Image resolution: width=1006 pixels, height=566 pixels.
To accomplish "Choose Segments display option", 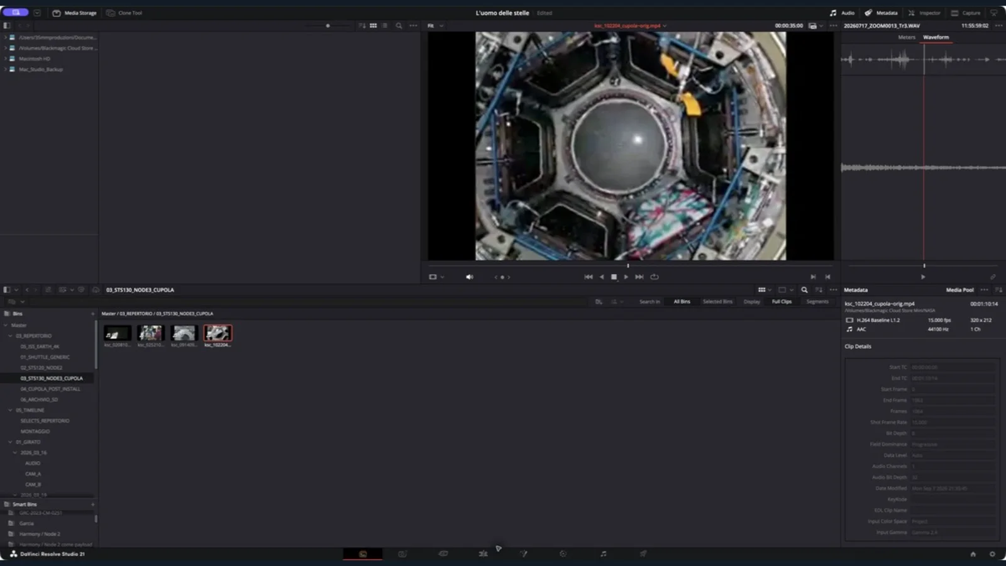I will coord(817,302).
